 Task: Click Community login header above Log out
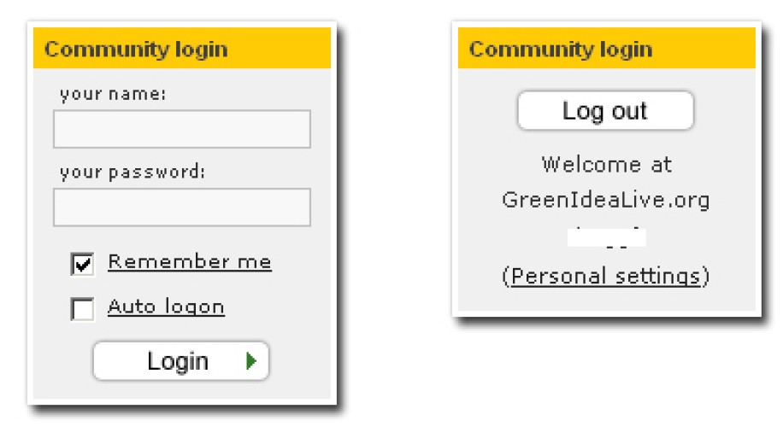(560, 50)
